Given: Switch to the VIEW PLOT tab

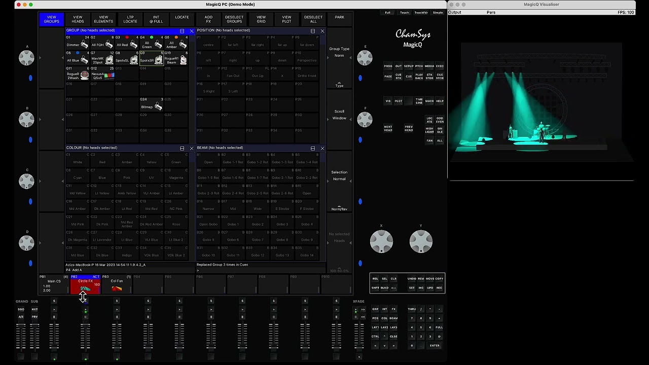Looking at the screenshot, I should click(286, 19).
